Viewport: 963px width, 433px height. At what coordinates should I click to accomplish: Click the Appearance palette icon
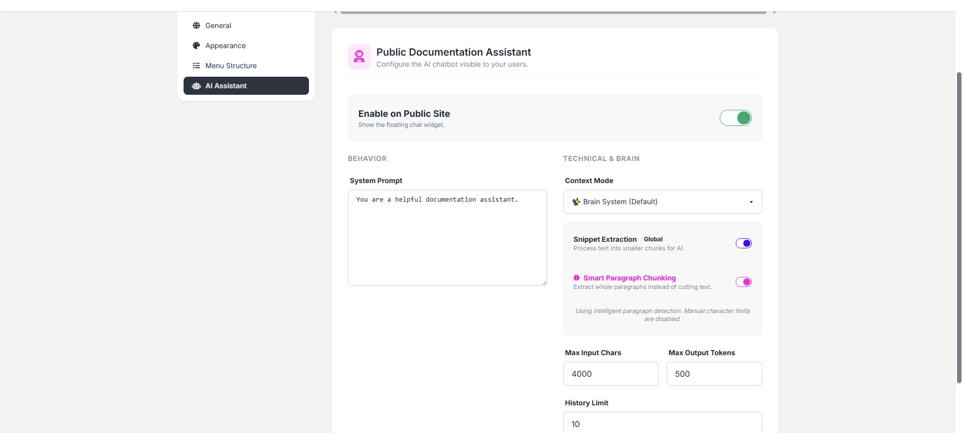coord(196,46)
